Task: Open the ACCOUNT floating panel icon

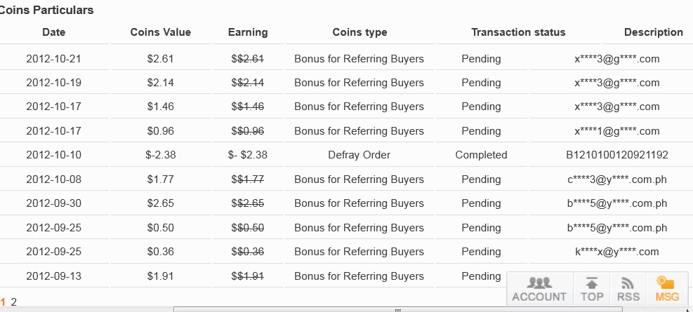Action: coord(539,289)
